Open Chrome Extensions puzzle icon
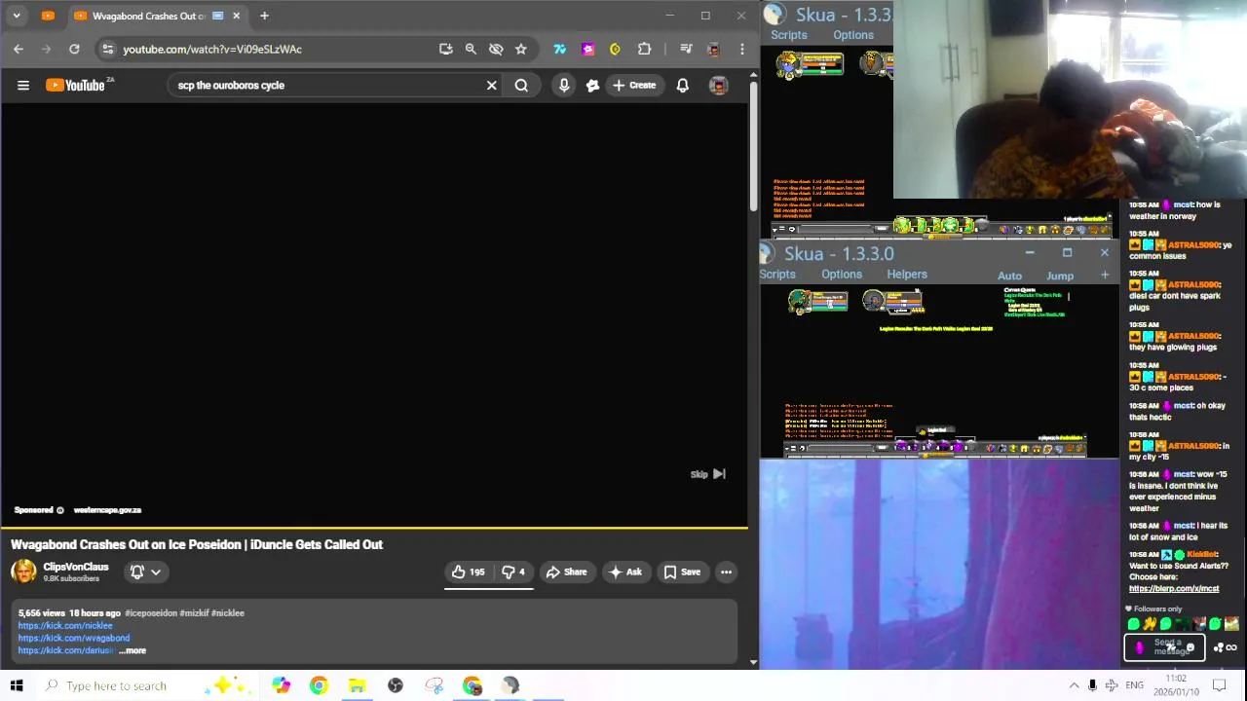This screenshot has width=1247, height=701. (x=645, y=49)
